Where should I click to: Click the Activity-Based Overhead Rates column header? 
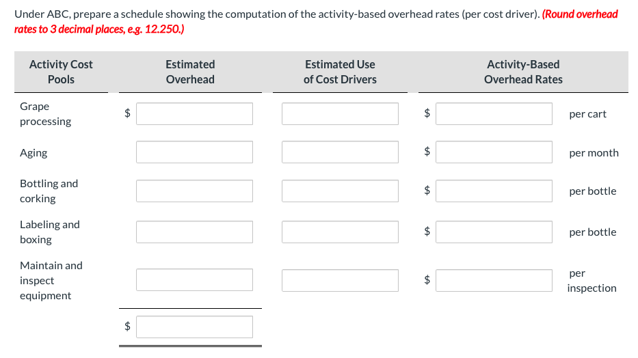click(x=523, y=72)
